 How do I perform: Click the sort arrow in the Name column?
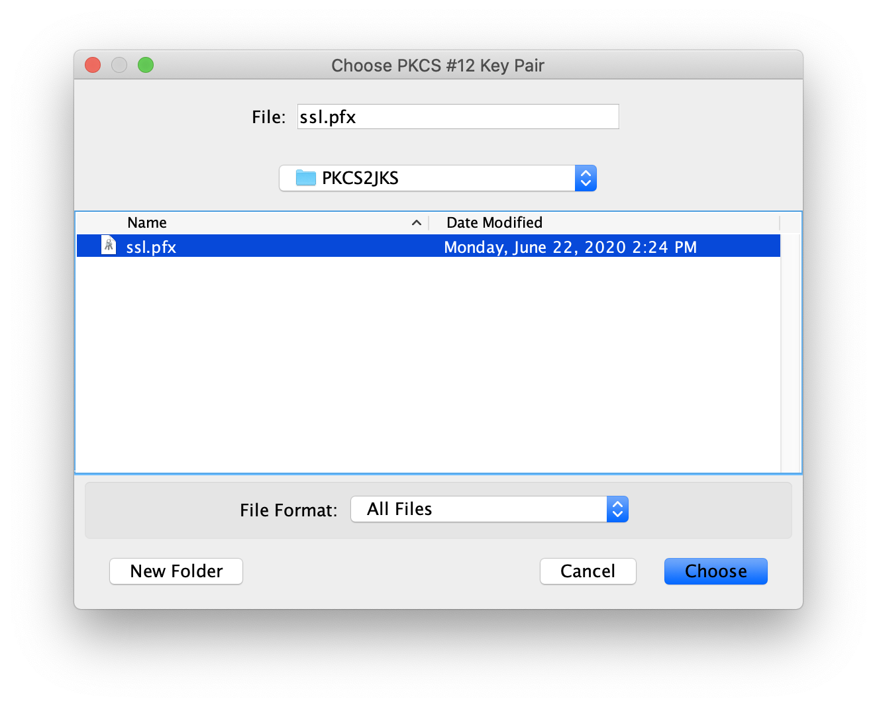click(417, 222)
